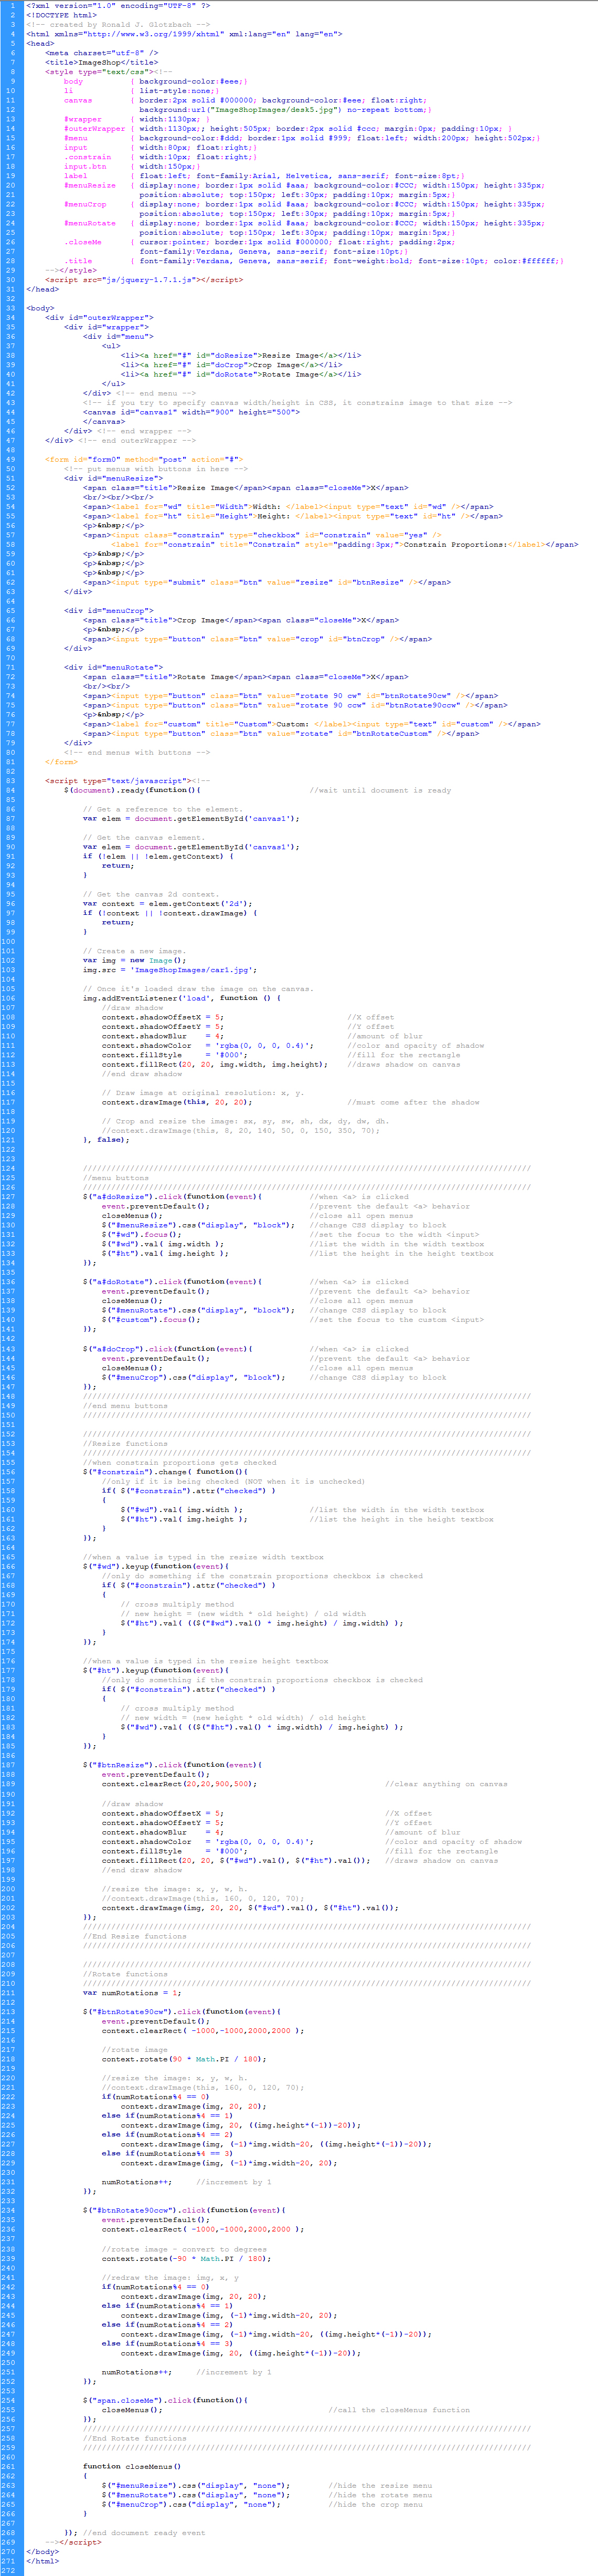The image size is (598, 2576).
Task: Click the btnCrop button input line
Action: tap(258, 638)
